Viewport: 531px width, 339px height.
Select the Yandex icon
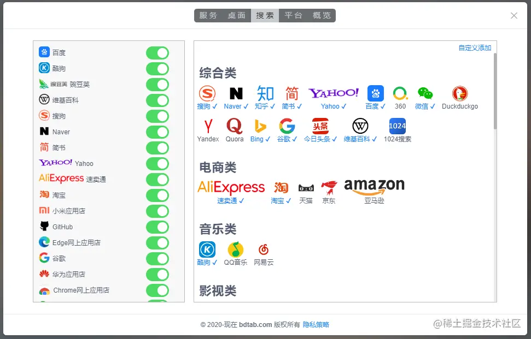coord(208,126)
